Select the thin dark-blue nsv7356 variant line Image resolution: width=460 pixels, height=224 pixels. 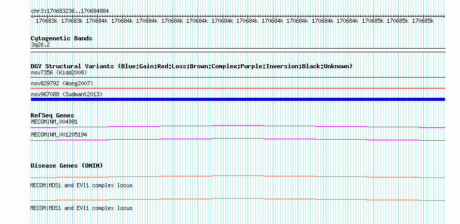tap(238, 78)
